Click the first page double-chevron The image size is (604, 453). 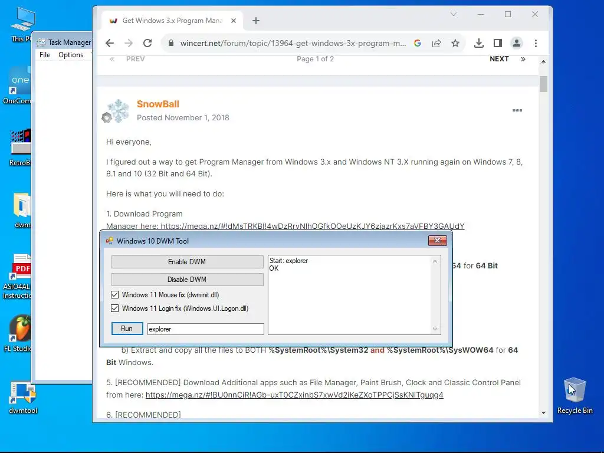(112, 59)
